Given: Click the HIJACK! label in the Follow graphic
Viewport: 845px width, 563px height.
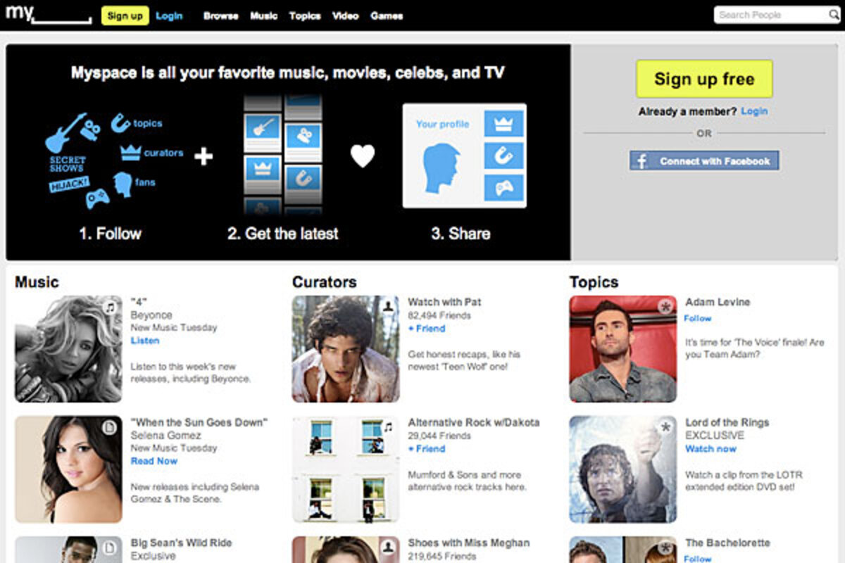Looking at the screenshot, I should coord(69,185).
